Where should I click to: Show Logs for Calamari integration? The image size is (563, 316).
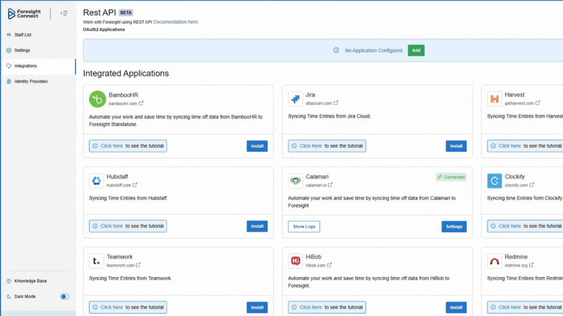point(304,226)
